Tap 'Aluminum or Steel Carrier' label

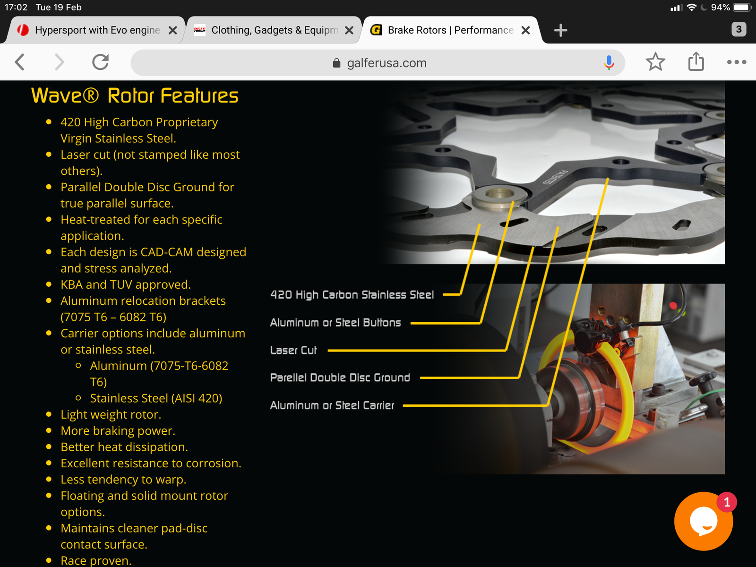332,405
